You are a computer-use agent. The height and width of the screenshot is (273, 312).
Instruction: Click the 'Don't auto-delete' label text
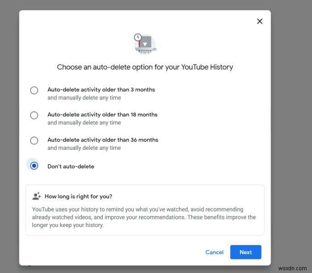(x=71, y=166)
